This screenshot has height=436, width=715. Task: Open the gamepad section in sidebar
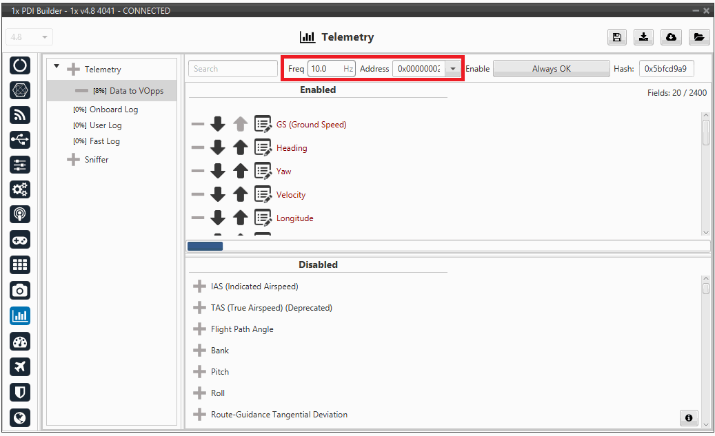[20, 240]
